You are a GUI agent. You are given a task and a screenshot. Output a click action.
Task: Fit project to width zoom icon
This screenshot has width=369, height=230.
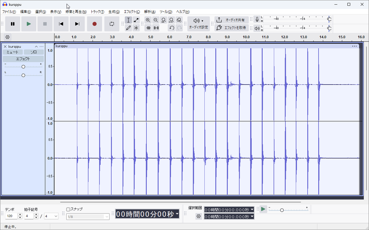(171, 20)
